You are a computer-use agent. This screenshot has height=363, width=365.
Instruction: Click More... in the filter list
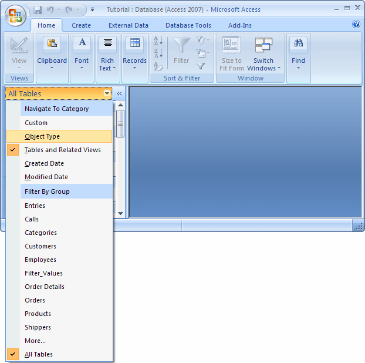pos(59,341)
